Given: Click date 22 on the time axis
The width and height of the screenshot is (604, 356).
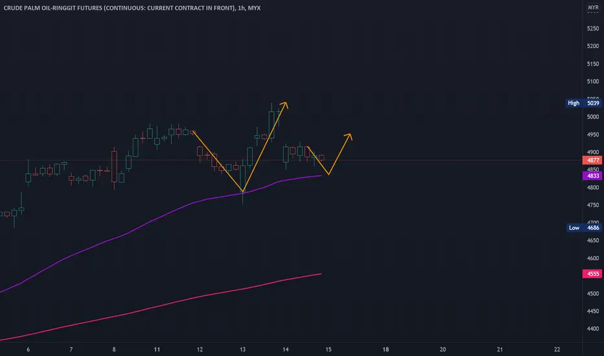Looking at the screenshot, I should point(557,350).
